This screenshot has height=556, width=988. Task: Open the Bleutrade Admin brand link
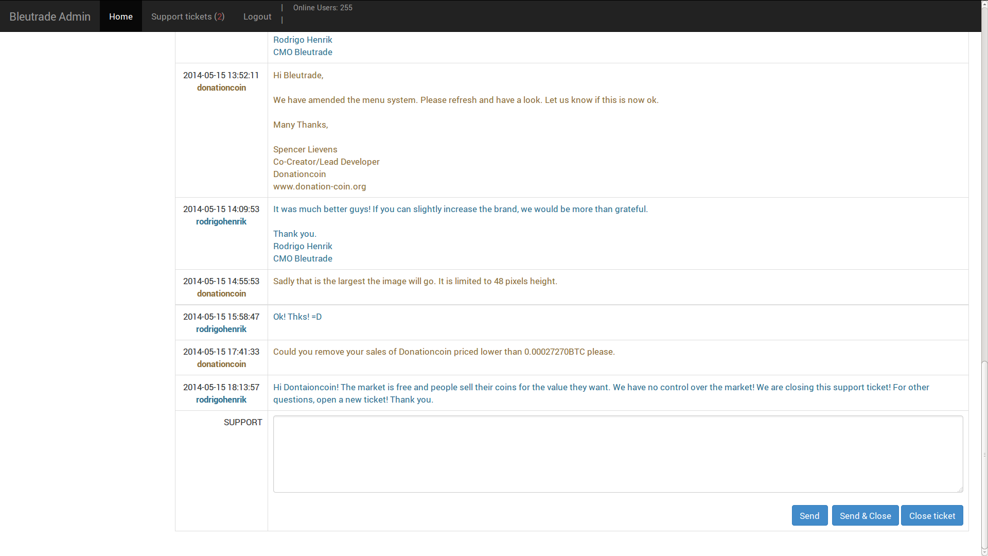point(50,16)
